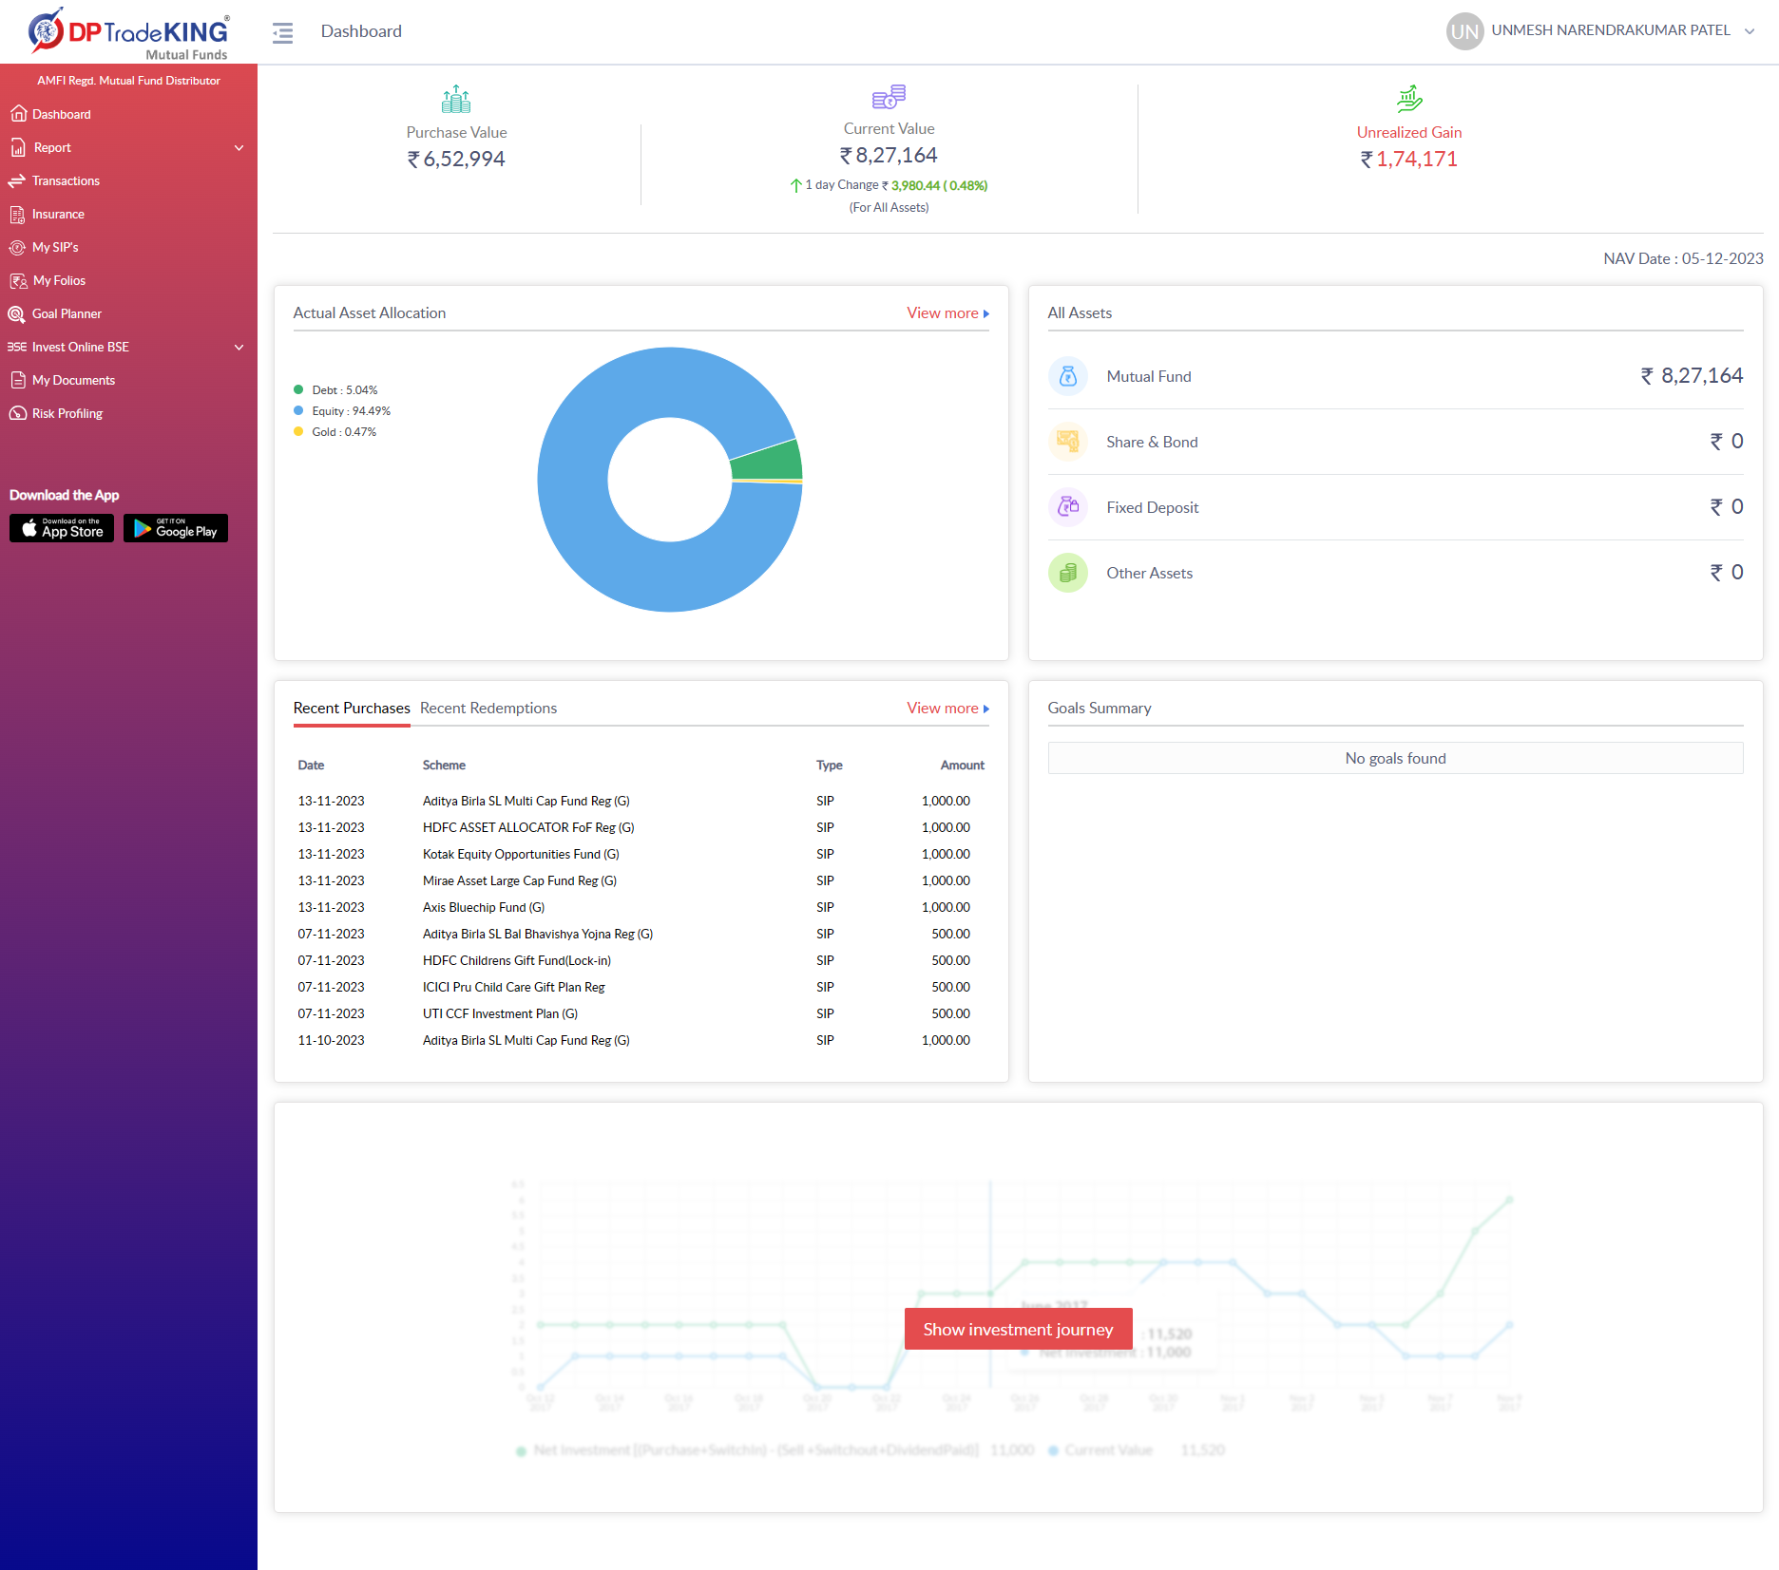Open Dashboard from sidebar menu

pos(62,114)
